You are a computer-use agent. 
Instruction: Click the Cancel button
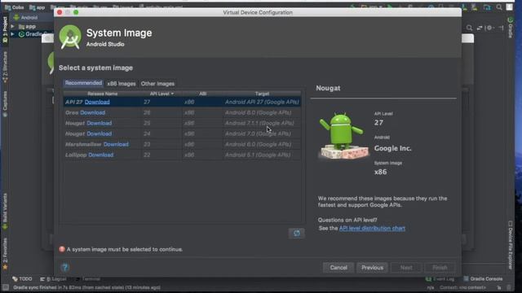pos(338,268)
